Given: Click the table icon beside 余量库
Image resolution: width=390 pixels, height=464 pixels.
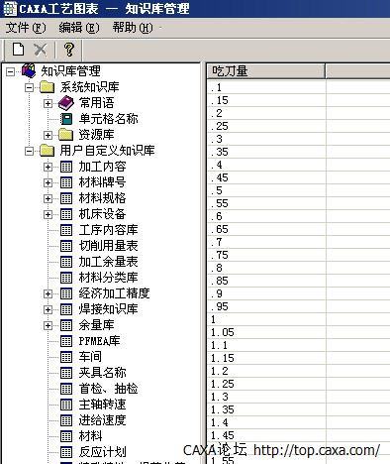Looking at the screenshot, I should (66, 325).
